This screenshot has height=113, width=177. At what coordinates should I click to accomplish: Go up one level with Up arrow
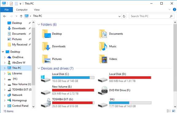(x=21, y=16)
